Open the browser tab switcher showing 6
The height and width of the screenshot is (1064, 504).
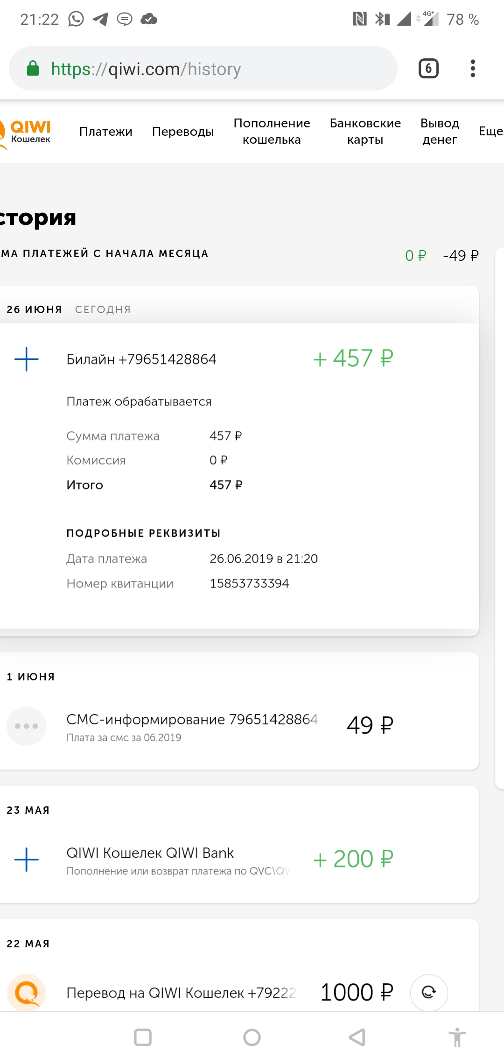pos(428,69)
